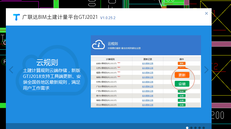Click the cloud info icon beside 云规则
The height and width of the screenshot is (129, 231).
98,45
